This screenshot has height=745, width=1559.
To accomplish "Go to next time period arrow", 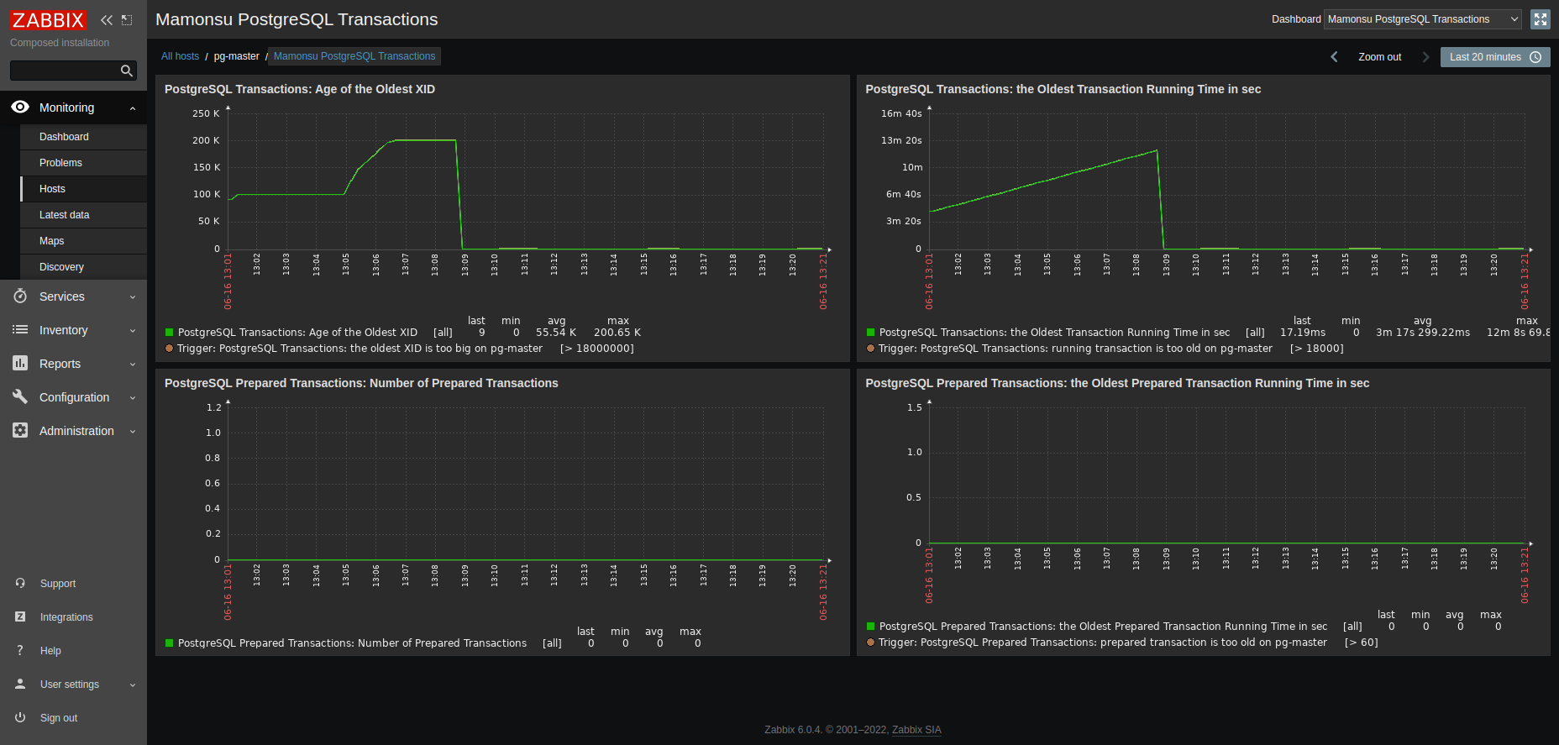I will 1425,57.
